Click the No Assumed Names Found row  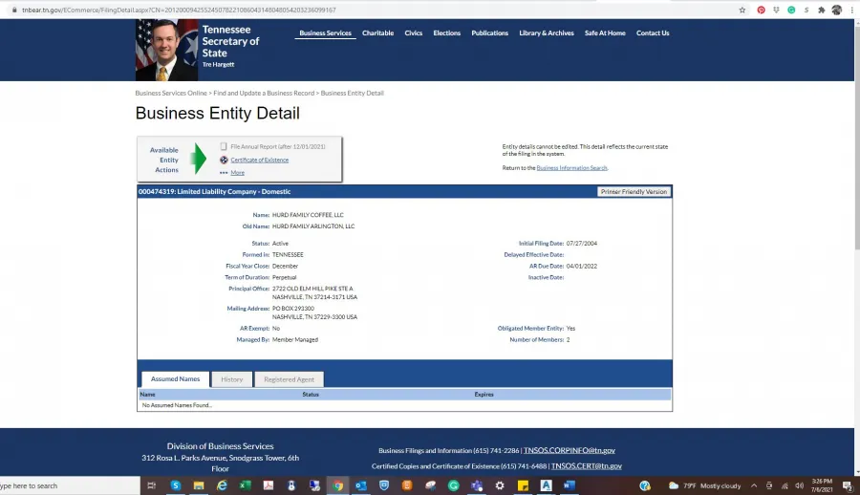405,405
